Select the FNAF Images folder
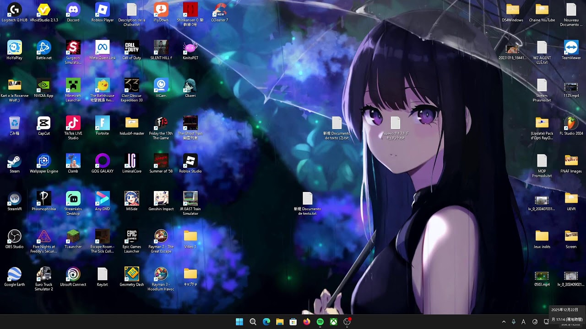This screenshot has width=586, height=329. (x=571, y=164)
